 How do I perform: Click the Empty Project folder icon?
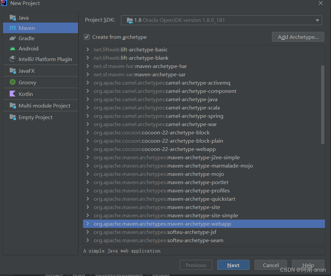(x=13, y=117)
